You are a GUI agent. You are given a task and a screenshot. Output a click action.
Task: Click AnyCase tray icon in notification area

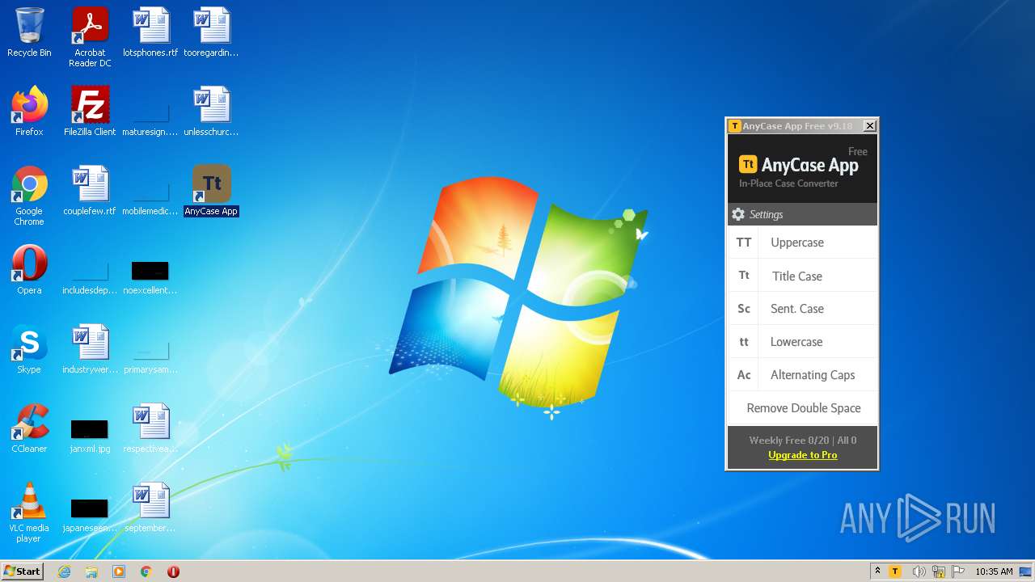[895, 571]
